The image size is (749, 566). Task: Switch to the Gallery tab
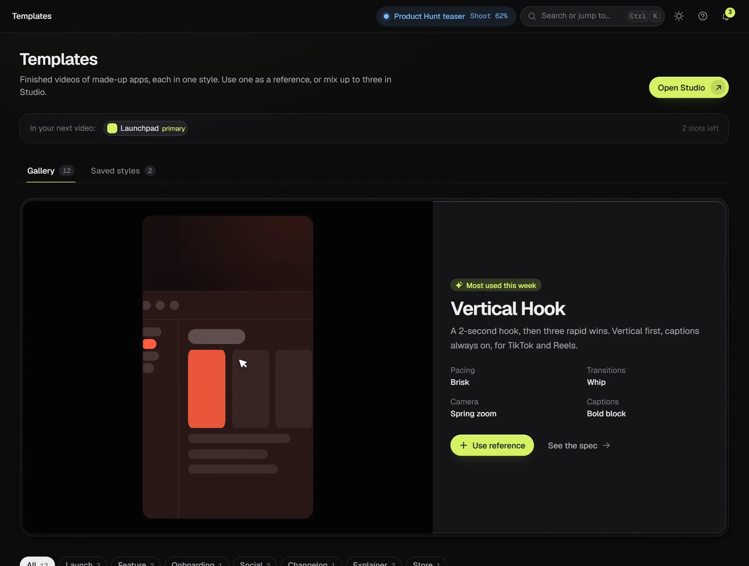click(x=51, y=171)
